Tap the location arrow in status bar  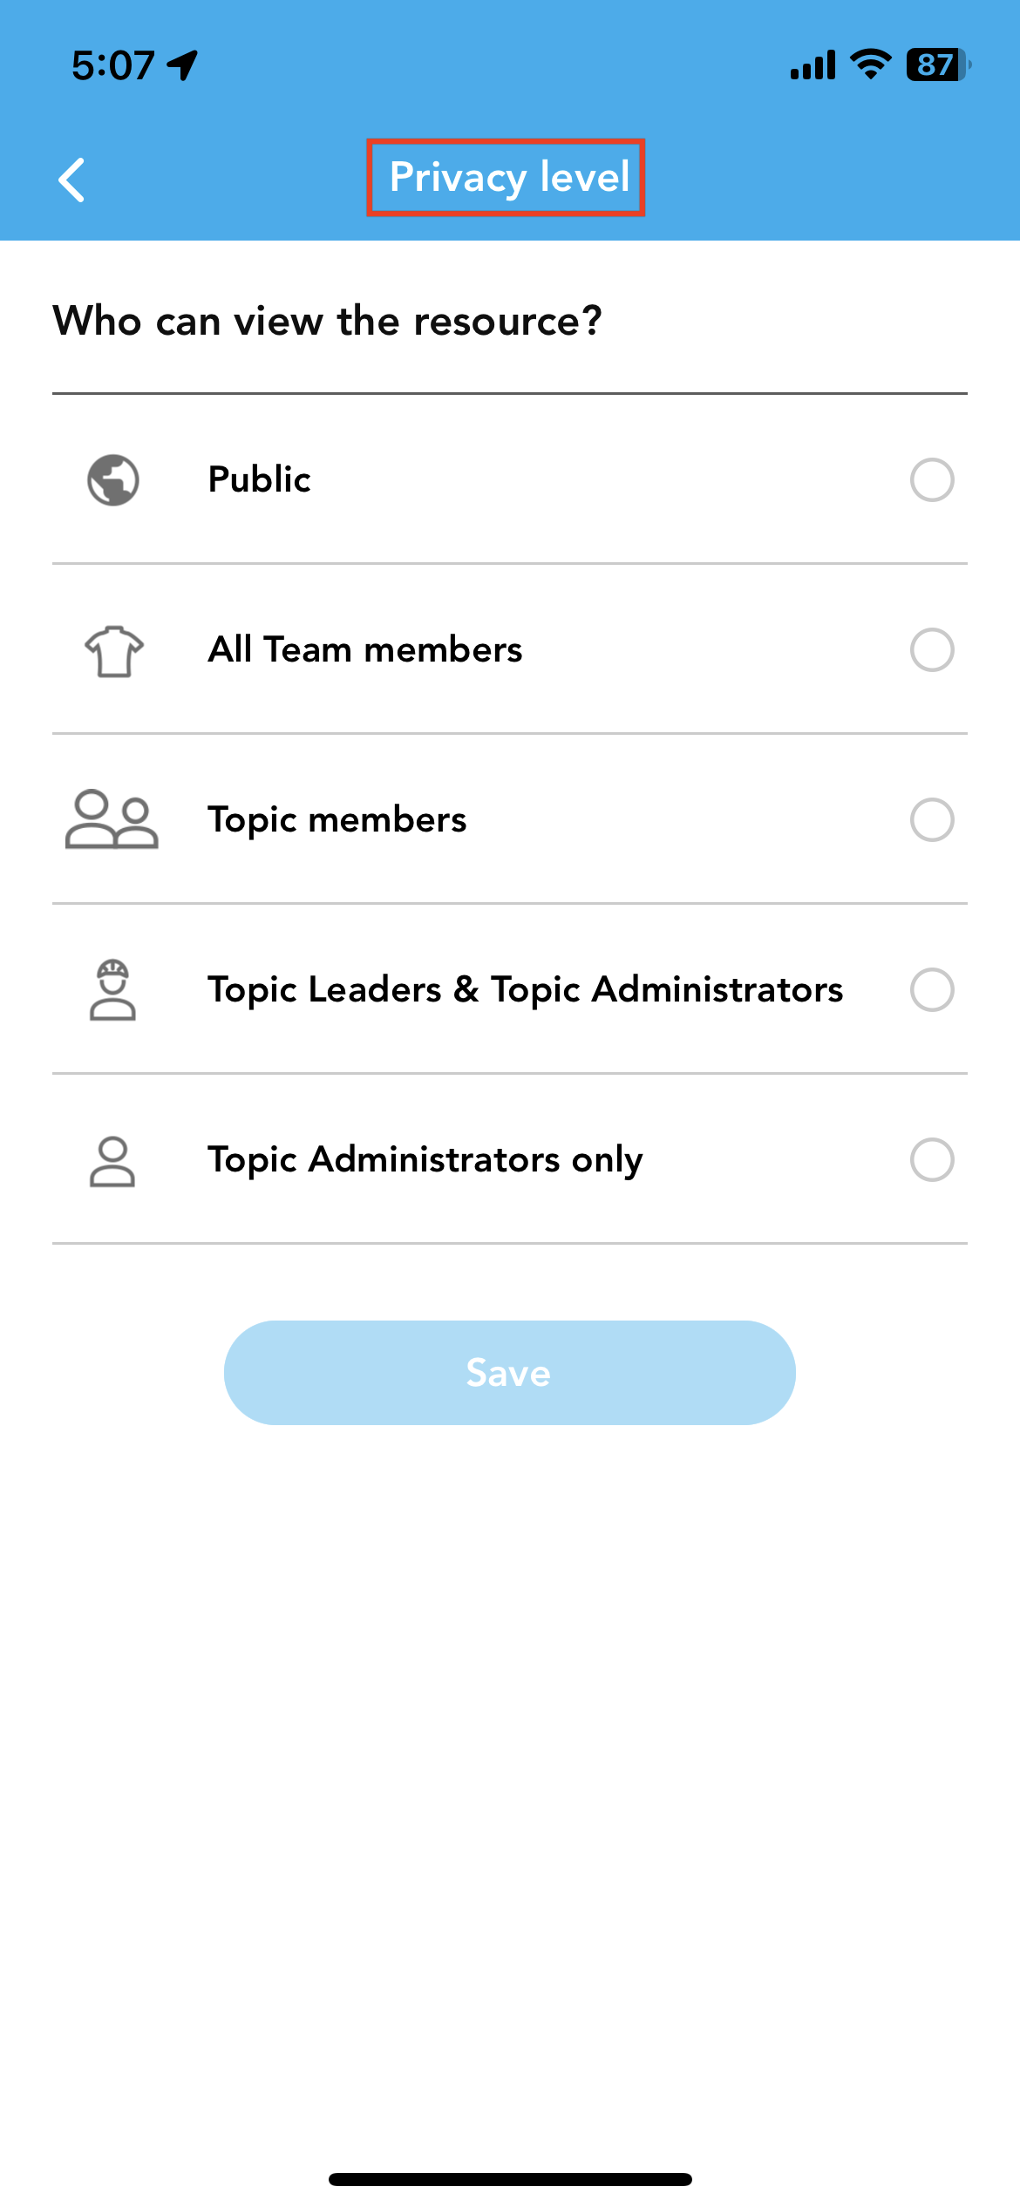[x=183, y=65]
